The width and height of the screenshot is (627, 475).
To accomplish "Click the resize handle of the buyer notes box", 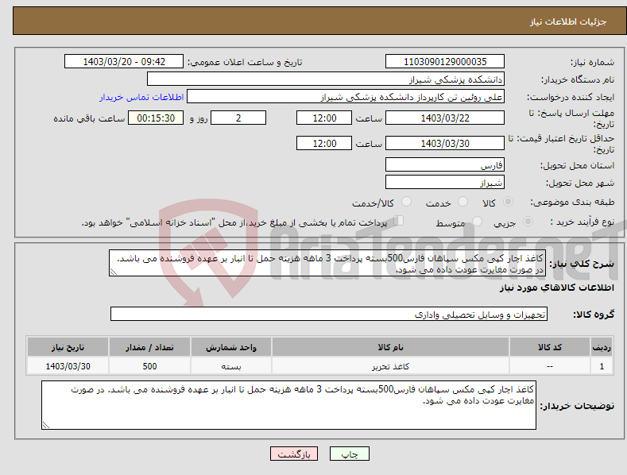I will tap(45, 426).
